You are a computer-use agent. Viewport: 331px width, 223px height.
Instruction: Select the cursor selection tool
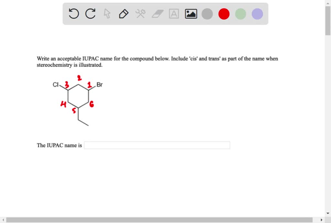[x=107, y=14]
